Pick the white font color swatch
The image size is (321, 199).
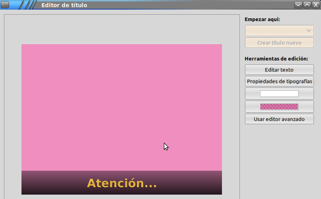279,94
